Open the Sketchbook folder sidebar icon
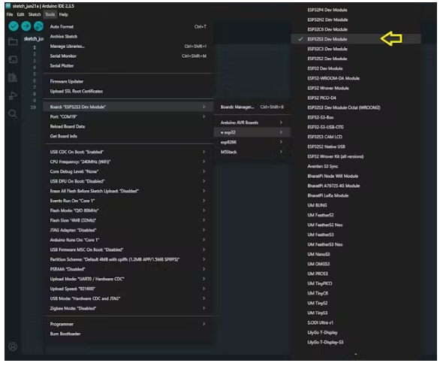The width and height of the screenshot is (440, 366). [13, 41]
